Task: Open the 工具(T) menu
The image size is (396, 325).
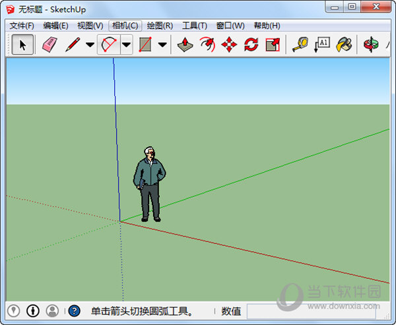Action: coord(195,26)
